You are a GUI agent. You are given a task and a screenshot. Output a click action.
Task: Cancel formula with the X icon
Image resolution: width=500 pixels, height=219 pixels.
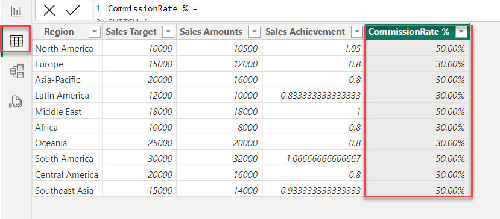[x=49, y=10]
